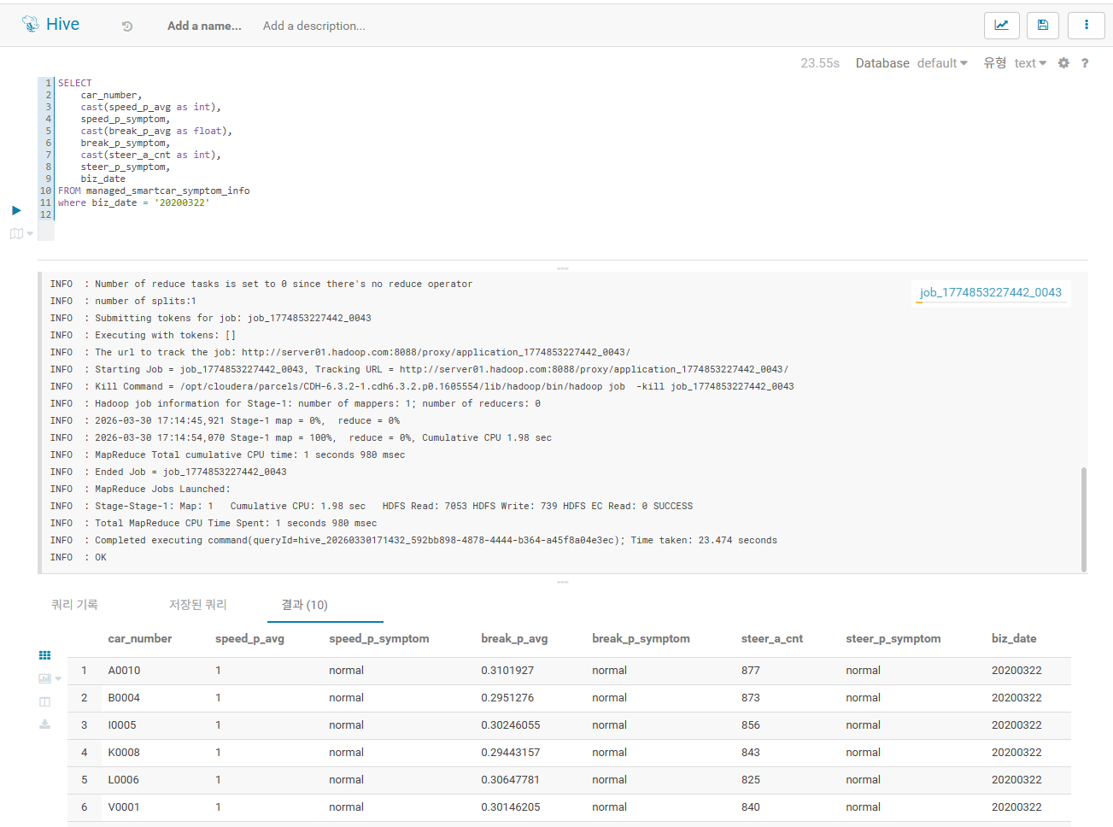Image resolution: width=1113 pixels, height=827 pixels.
Task: Click the save query floppy disk icon
Action: pyautogui.click(x=1043, y=26)
